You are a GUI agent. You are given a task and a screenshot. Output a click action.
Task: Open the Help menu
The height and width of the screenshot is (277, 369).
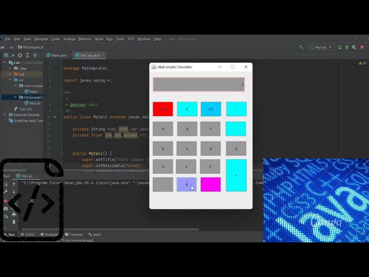click(x=157, y=39)
